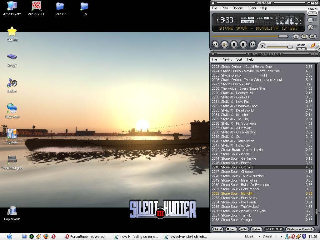This screenshot has width=320, height=240.
Task: Click the Winamp window menu icon in titlebar
Action: tap(213, 3)
